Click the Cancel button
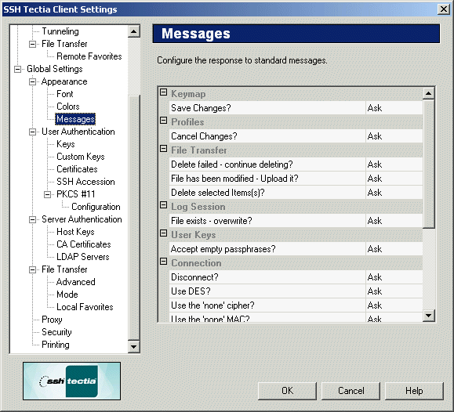The width and height of the screenshot is (454, 412). 351,391
